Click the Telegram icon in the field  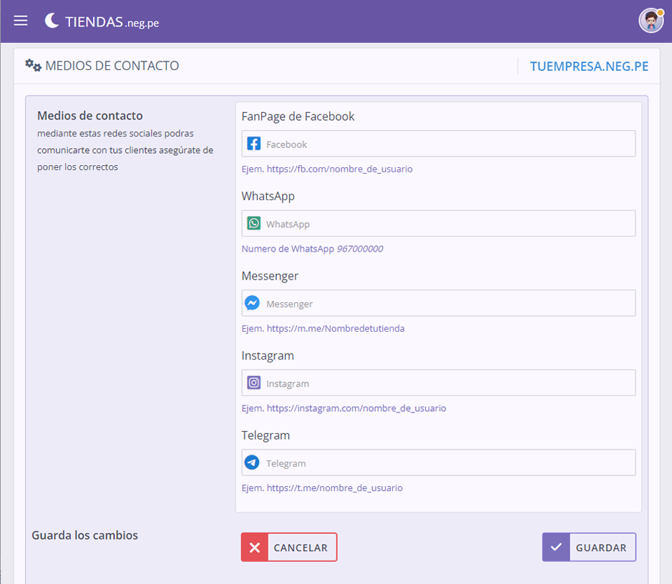click(252, 462)
